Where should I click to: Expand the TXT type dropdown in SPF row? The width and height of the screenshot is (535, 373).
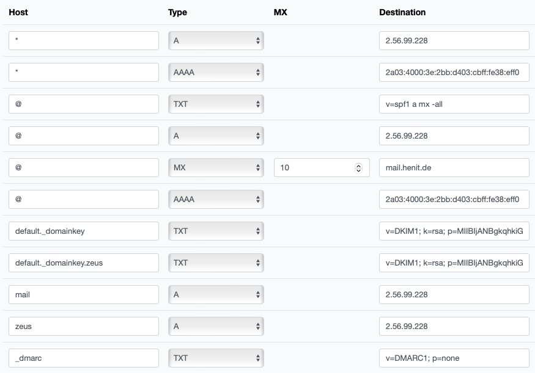pyautogui.click(x=216, y=104)
